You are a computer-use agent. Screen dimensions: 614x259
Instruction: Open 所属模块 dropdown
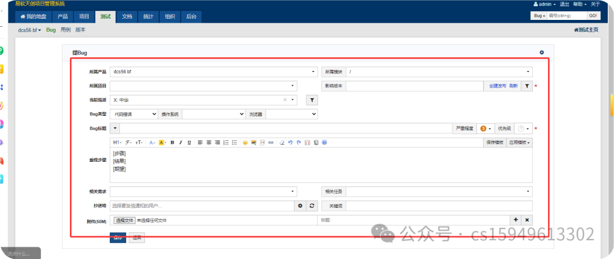coord(439,72)
